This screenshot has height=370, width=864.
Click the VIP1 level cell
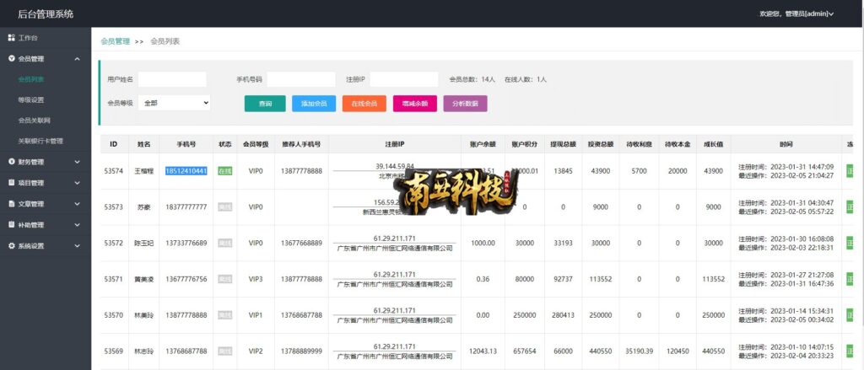coord(256,315)
